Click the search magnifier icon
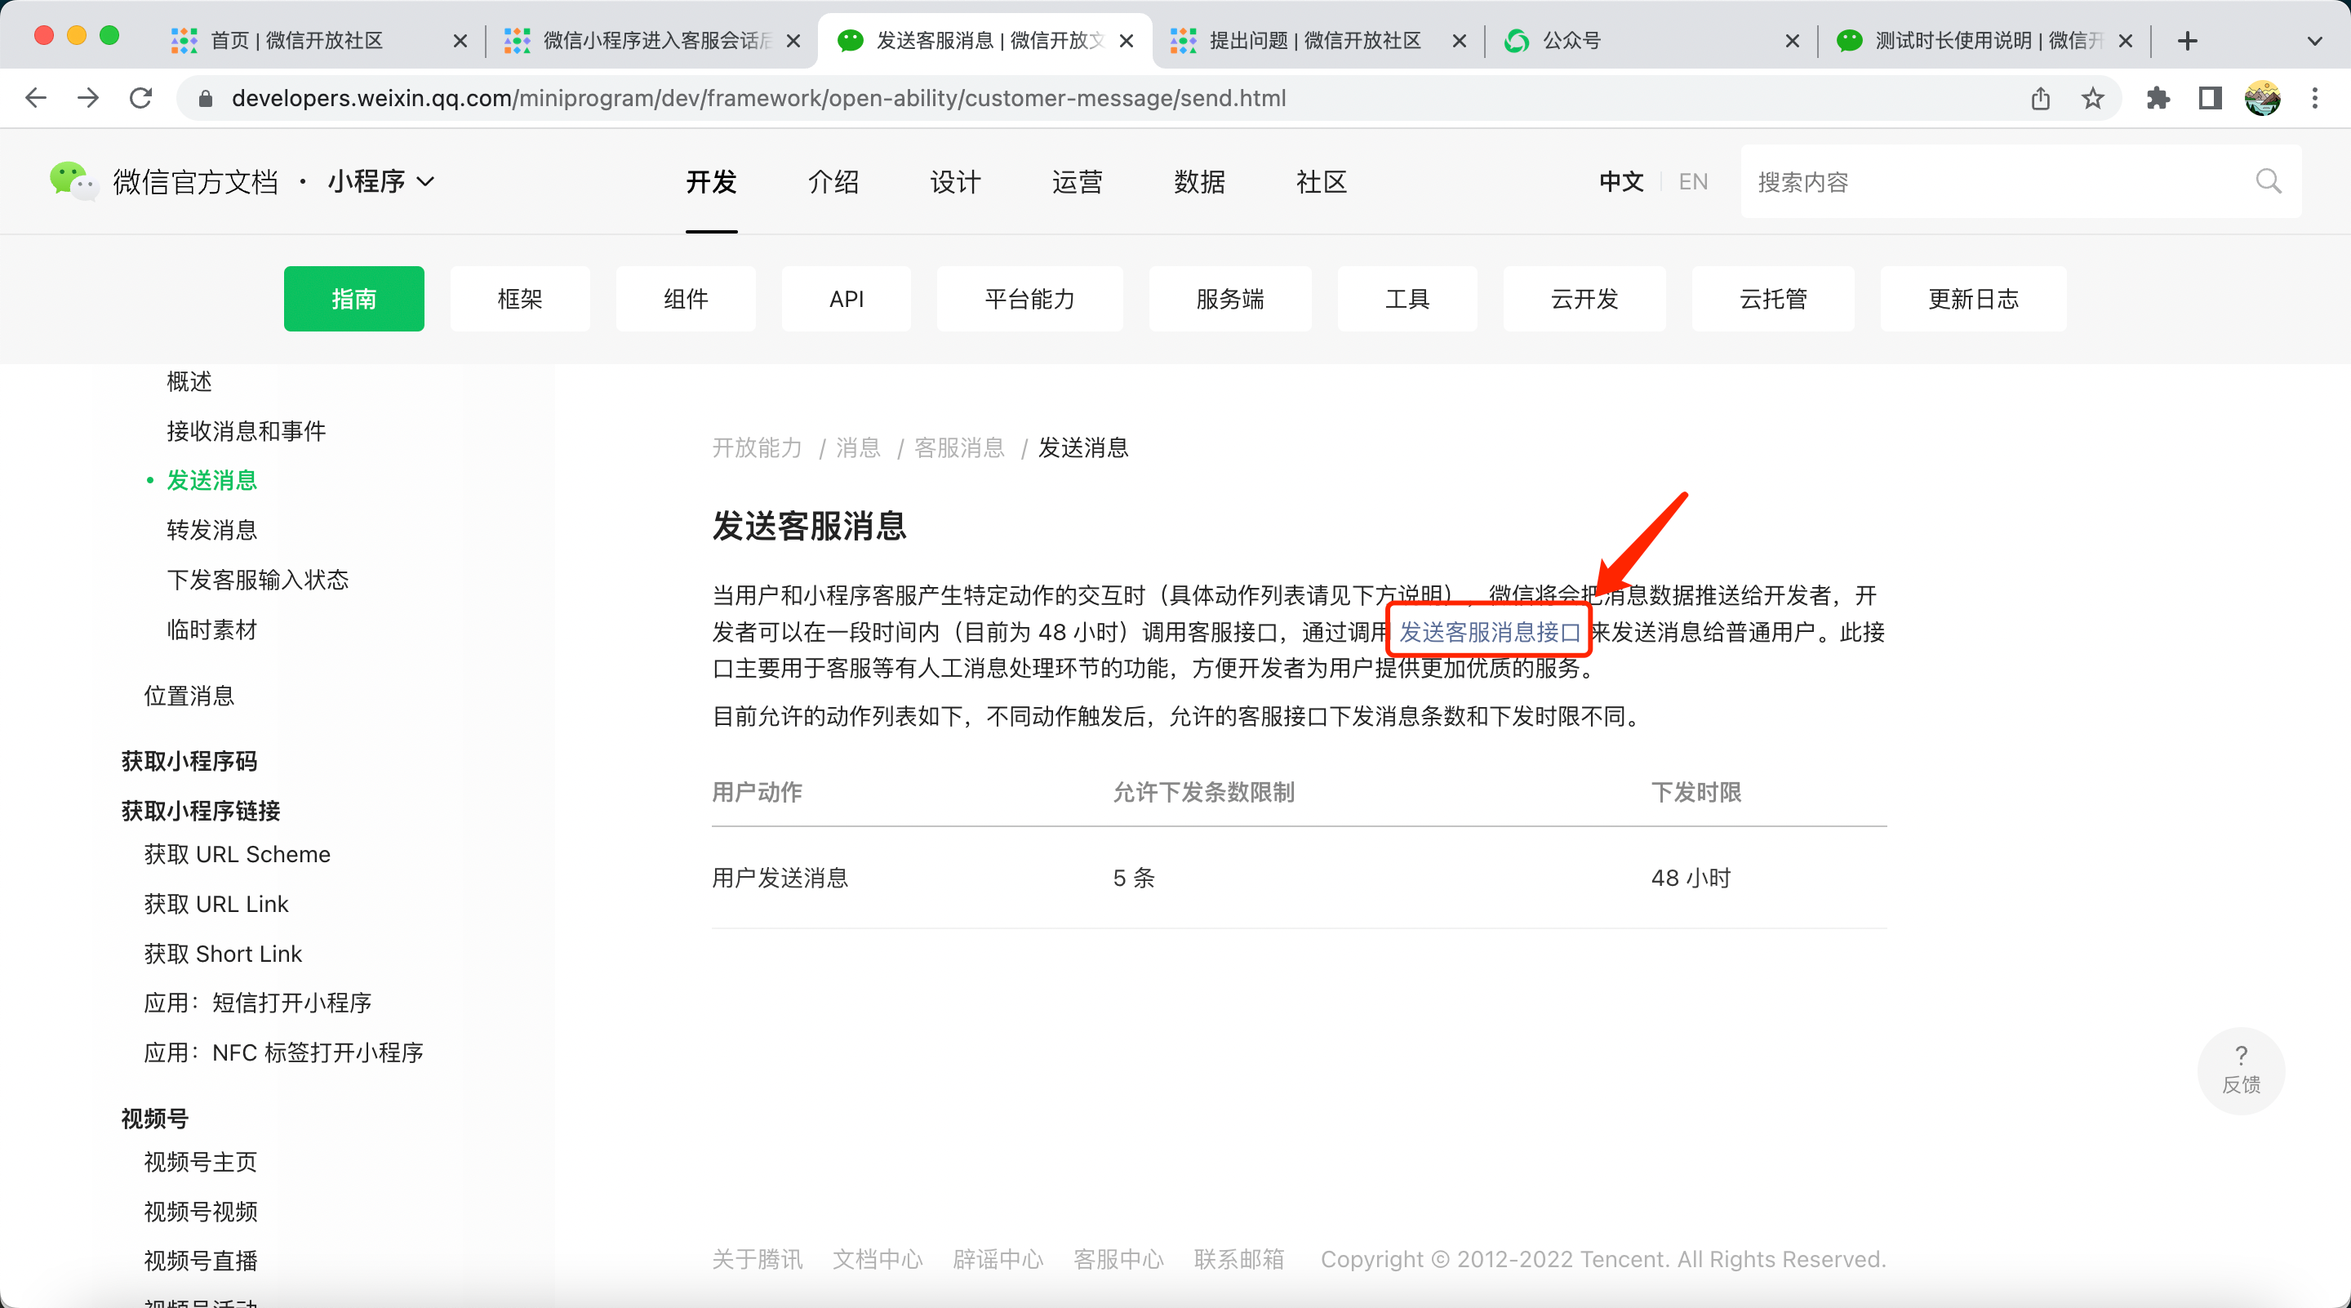2351x1308 pixels. (2268, 181)
